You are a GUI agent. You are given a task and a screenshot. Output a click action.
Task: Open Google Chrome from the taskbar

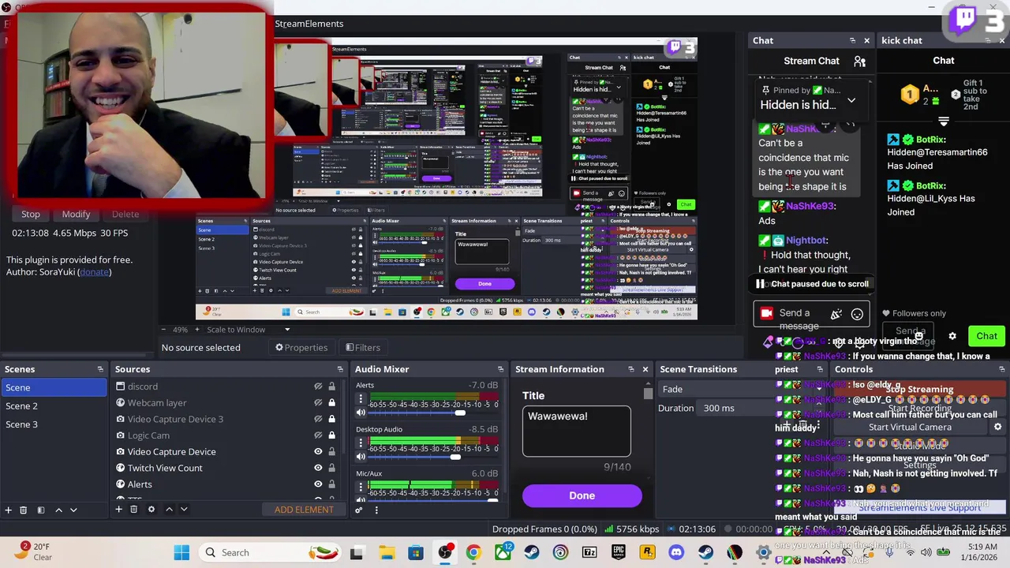point(473,552)
